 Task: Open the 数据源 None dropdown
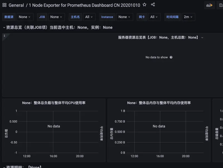click(25, 17)
